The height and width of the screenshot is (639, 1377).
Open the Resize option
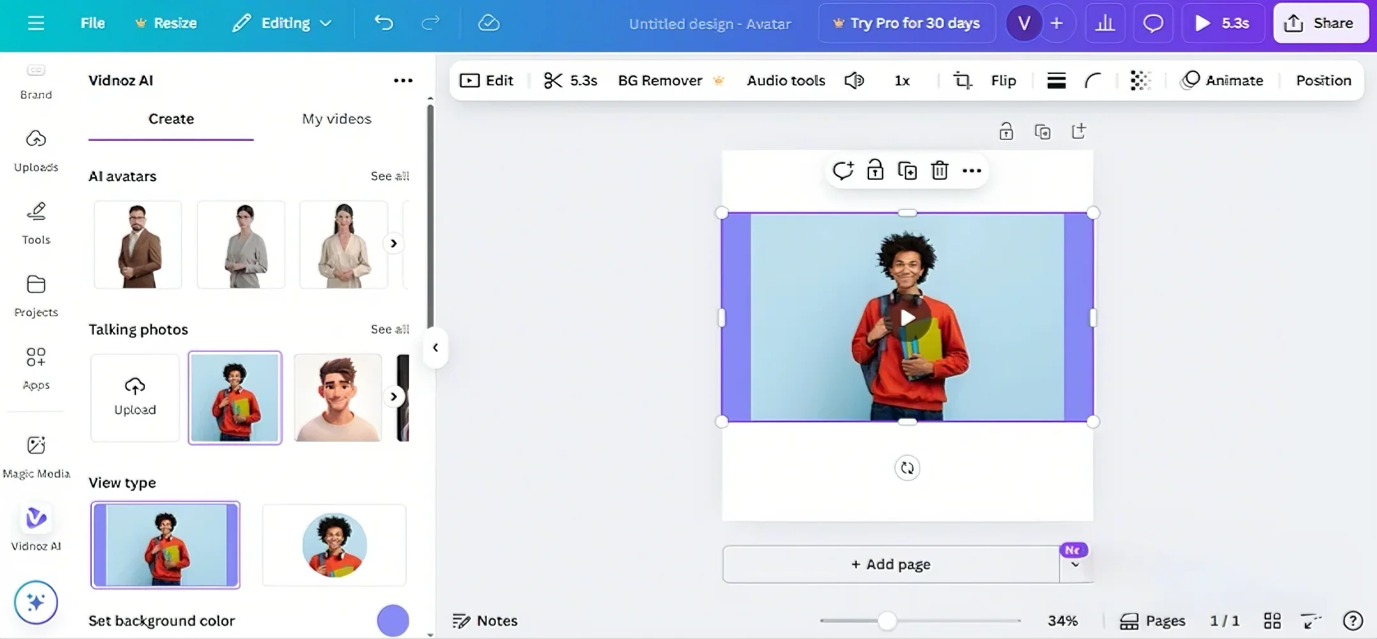[166, 23]
